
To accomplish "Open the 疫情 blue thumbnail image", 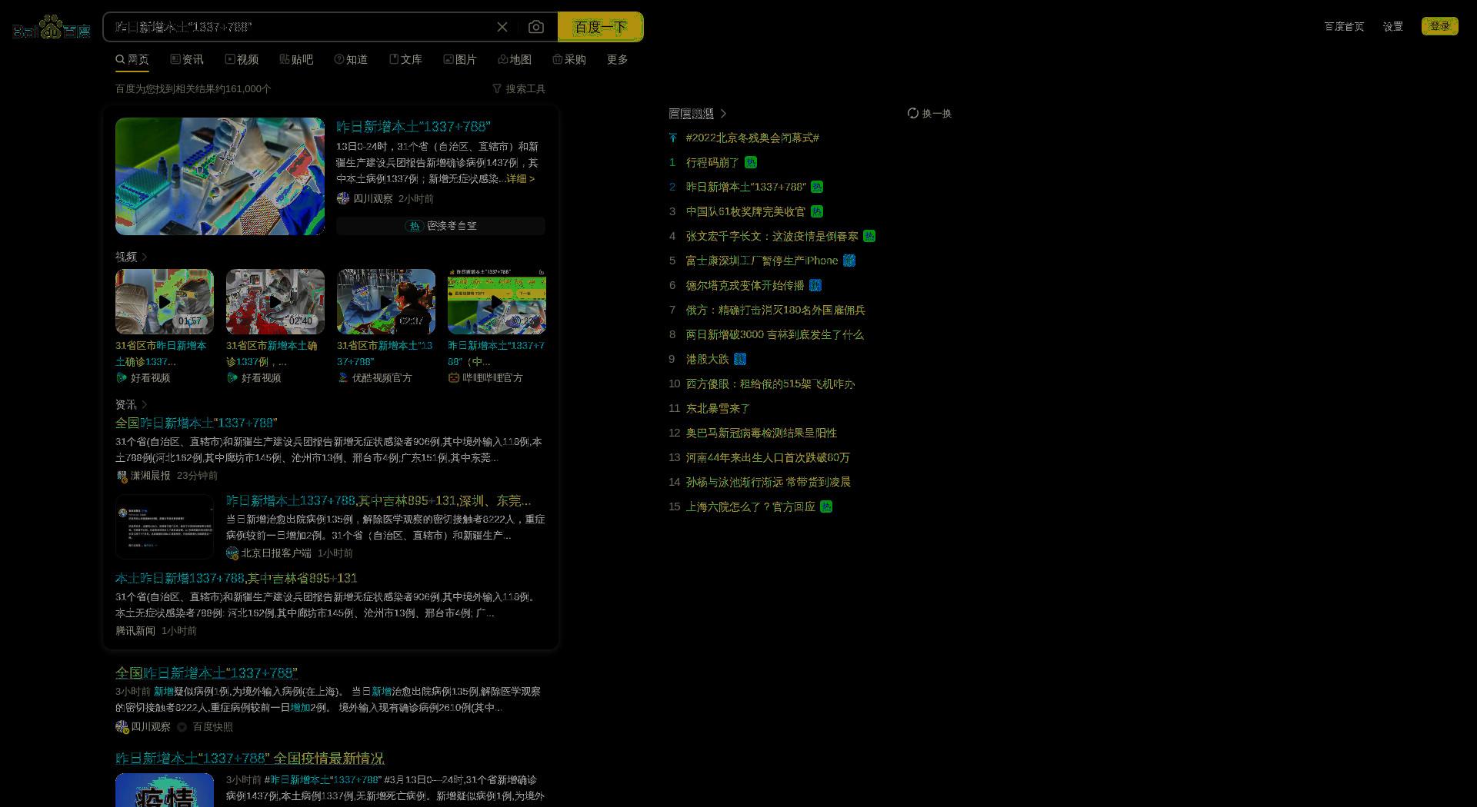I will point(165,790).
